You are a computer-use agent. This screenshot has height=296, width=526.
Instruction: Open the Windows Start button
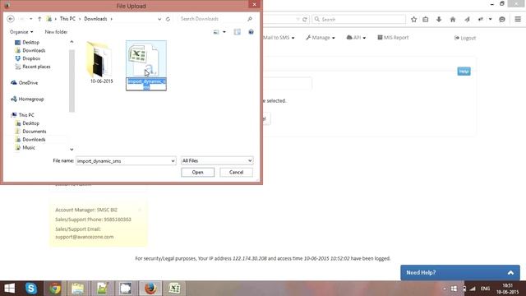tap(9, 289)
